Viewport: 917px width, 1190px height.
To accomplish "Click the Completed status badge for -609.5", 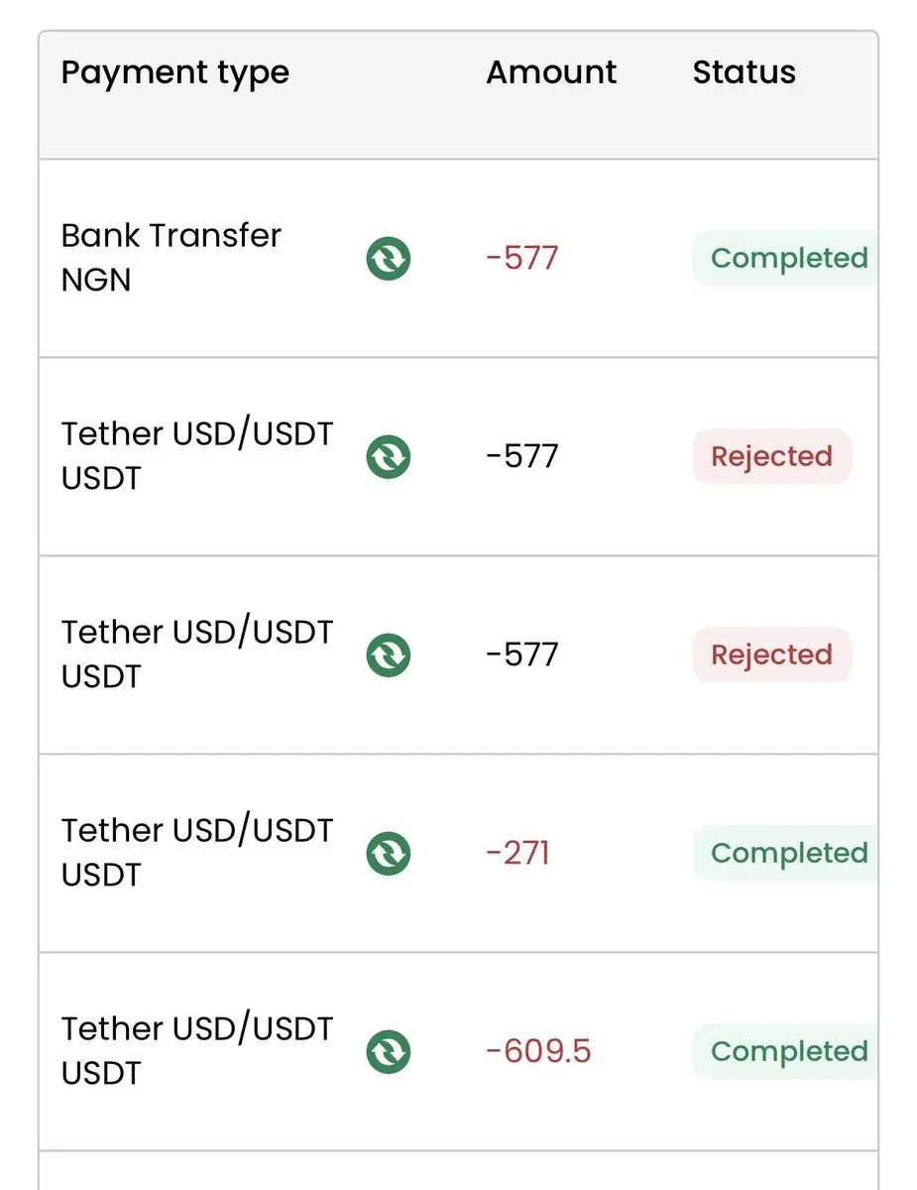I will (787, 1052).
